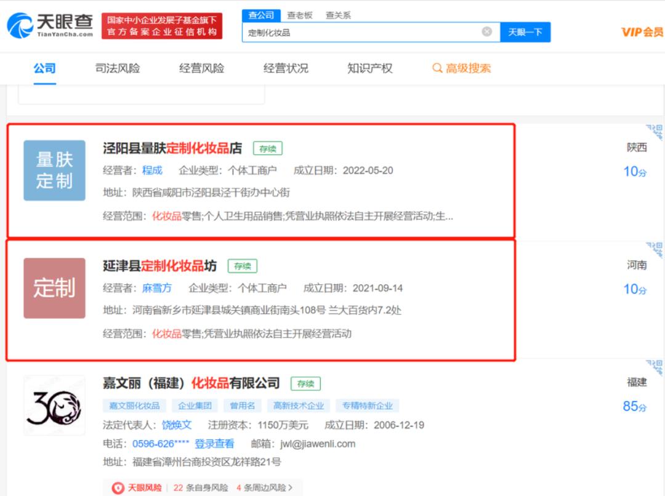Click the TianYanCha logo
This screenshot has width=665, height=496.
pos(50,25)
